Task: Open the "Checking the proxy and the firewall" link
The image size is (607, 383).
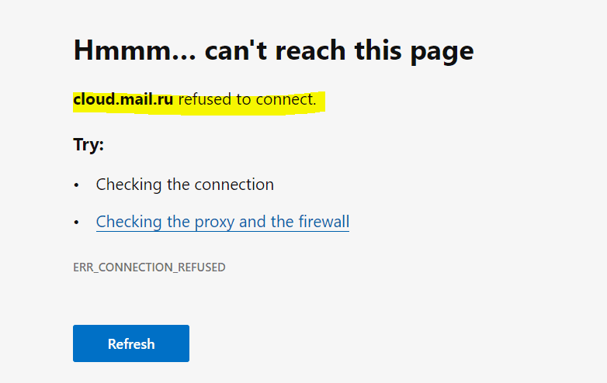Action: (x=222, y=223)
